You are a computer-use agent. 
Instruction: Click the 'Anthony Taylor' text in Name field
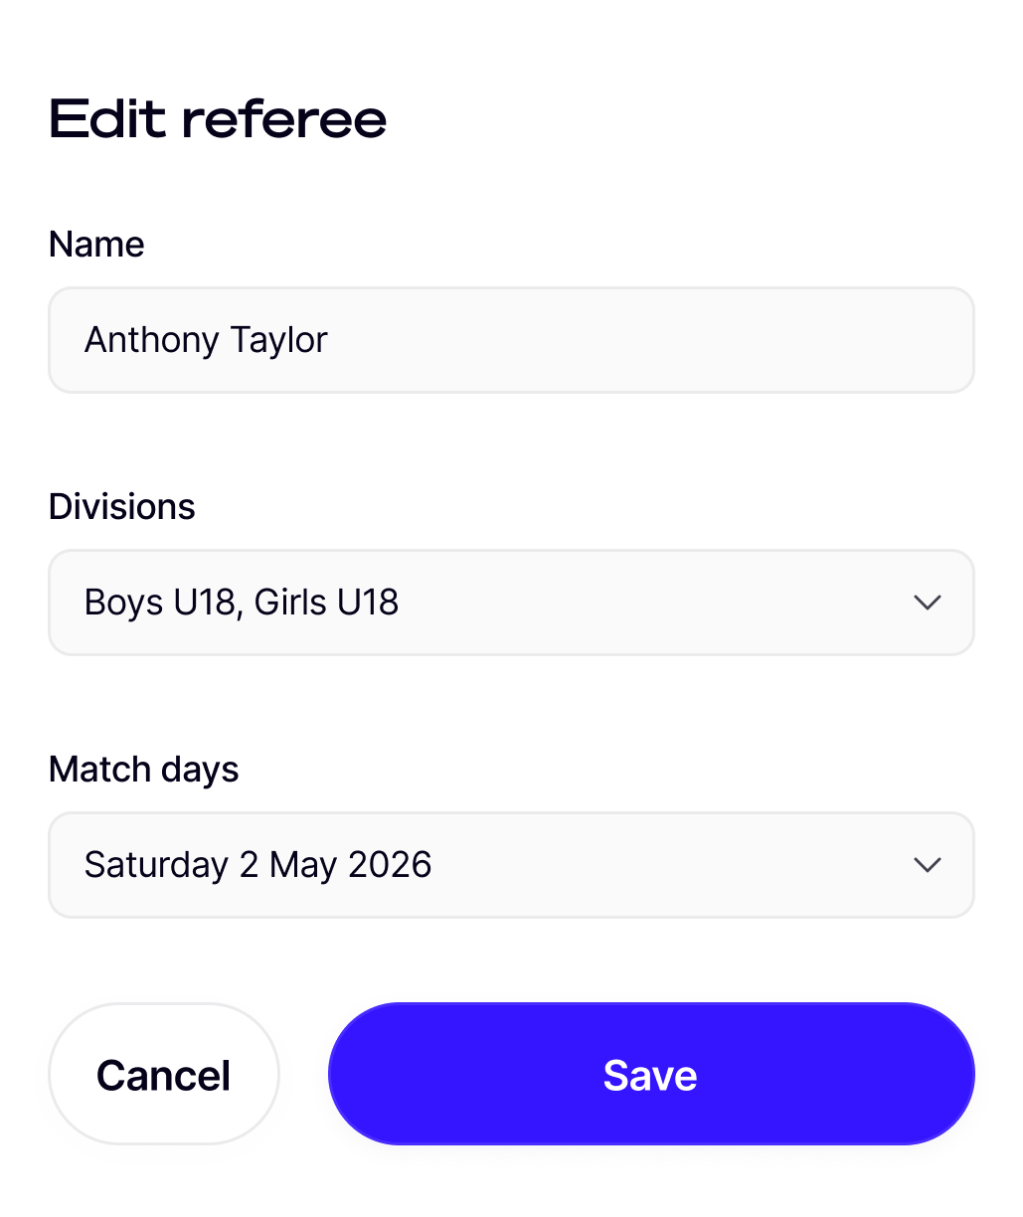206,340
